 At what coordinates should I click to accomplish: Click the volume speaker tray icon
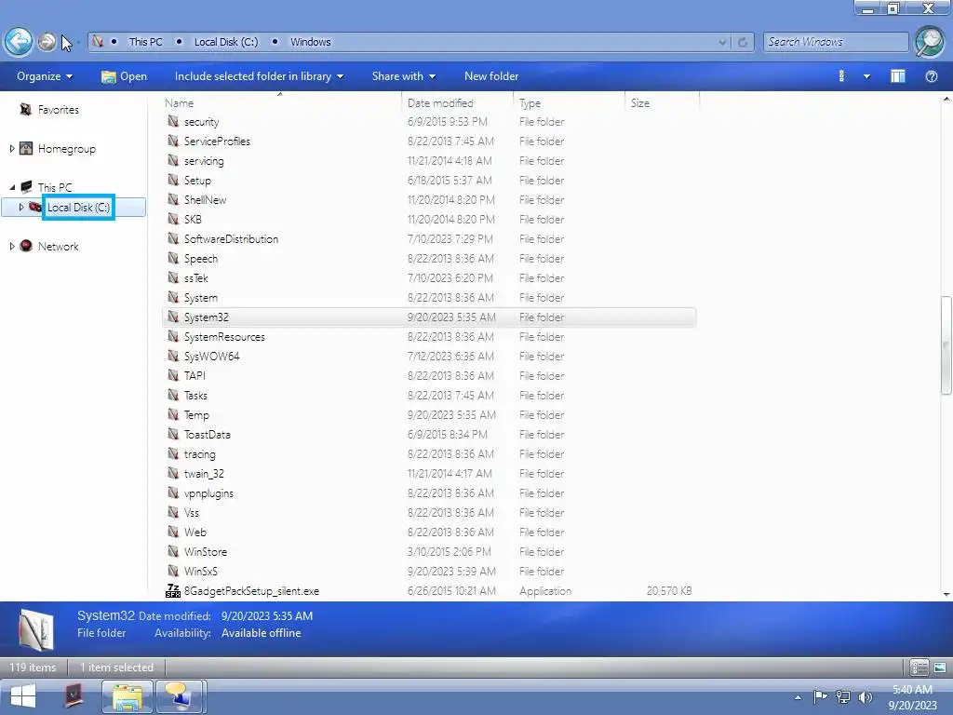click(x=866, y=696)
